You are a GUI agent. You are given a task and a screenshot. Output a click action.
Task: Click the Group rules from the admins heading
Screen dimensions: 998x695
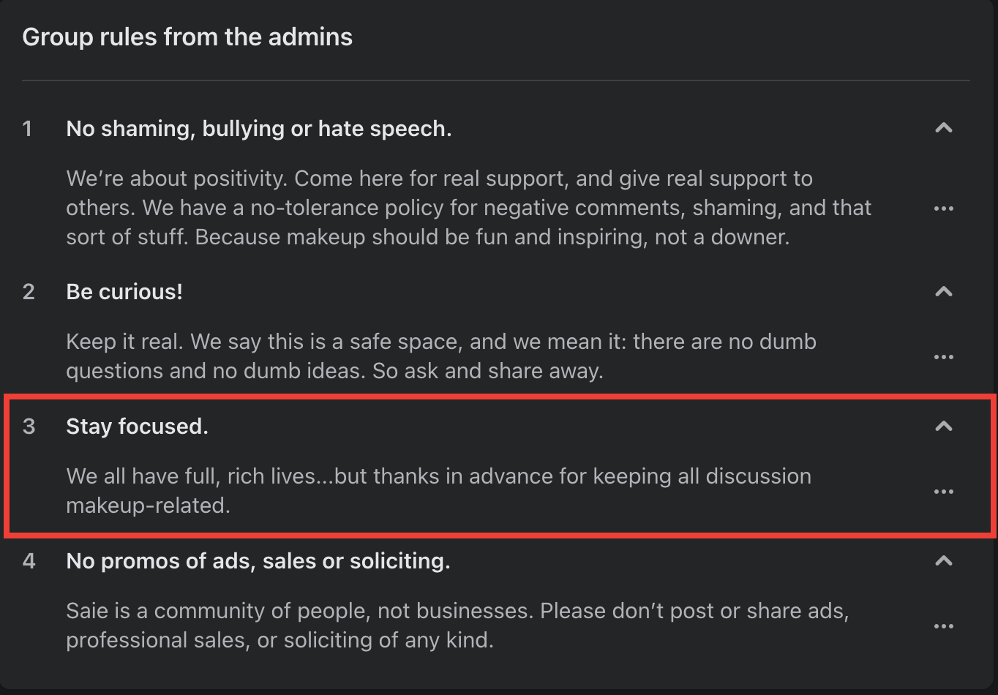click(x=187, y=37)
